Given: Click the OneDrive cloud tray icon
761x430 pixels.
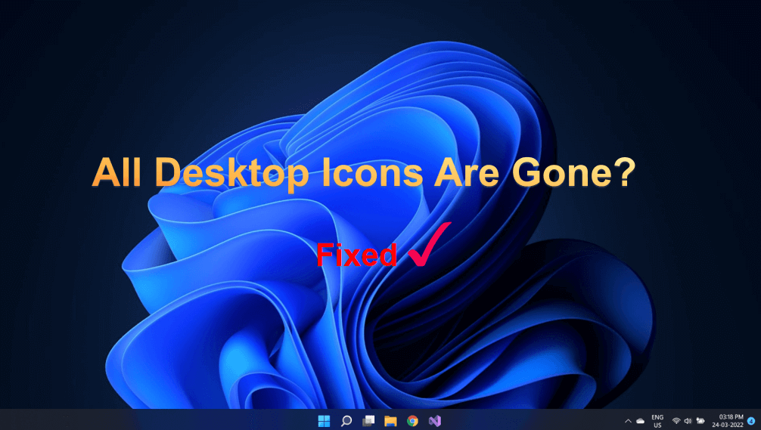Looking at the screenshot, I should coord(640,420).
